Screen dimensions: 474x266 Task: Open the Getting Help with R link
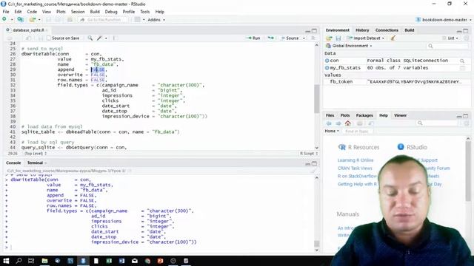coord(357,184)
